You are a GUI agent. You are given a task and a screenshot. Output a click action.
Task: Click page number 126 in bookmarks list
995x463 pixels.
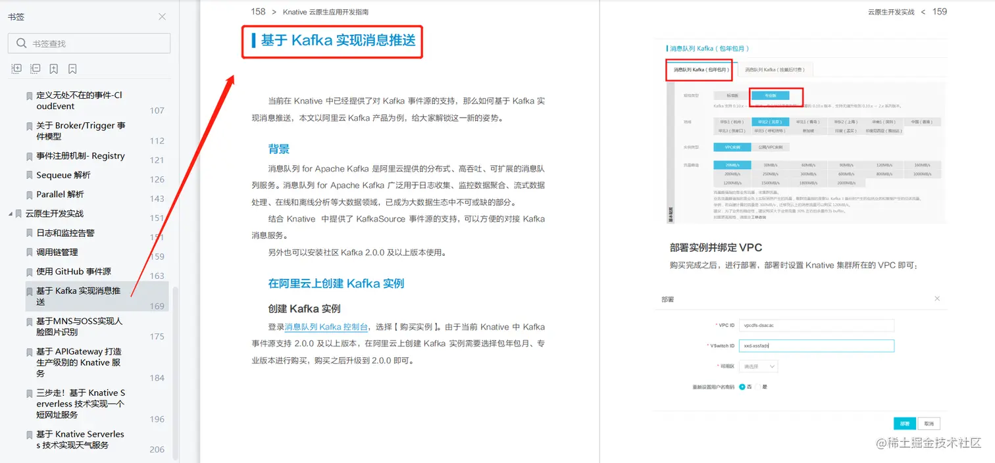[157, 179]
